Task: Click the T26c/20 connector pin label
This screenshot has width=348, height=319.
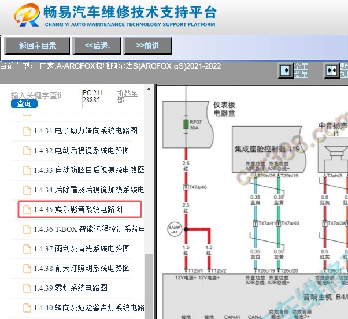Action: pos(290,270)
